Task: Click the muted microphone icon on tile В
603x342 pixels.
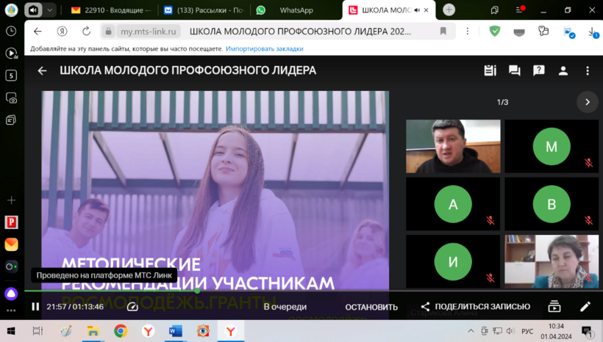Action: [588, 220]
